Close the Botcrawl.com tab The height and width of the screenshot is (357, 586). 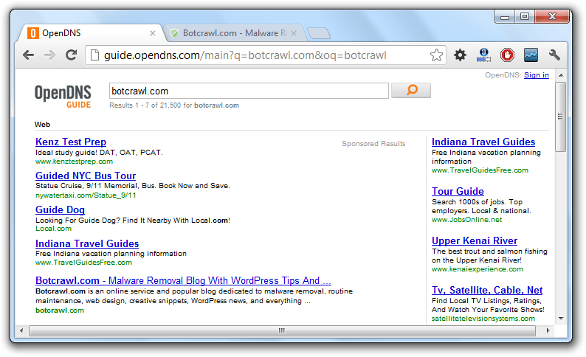pyautogui.click(x=294, y=33)
